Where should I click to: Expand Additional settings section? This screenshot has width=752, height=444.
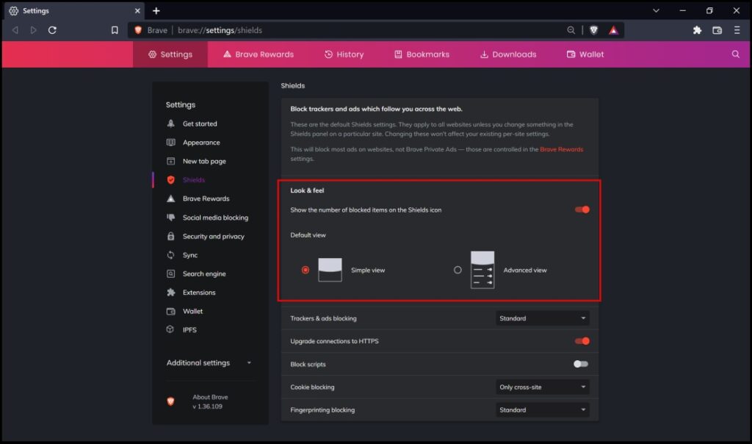(x=209, y=363)
